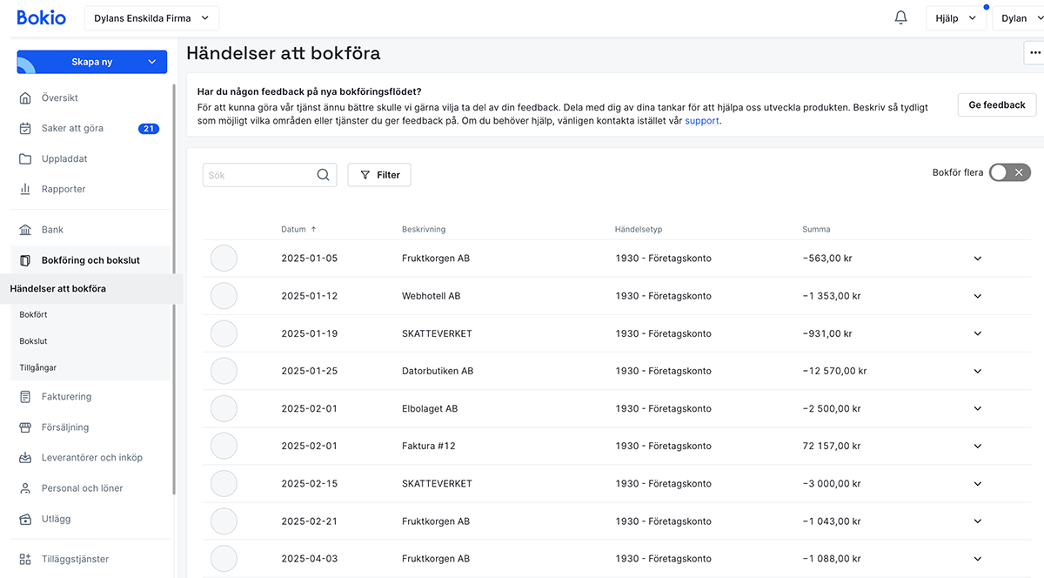
Task: Expand the Faktura #12 row chevron
Action: point(977,446)
